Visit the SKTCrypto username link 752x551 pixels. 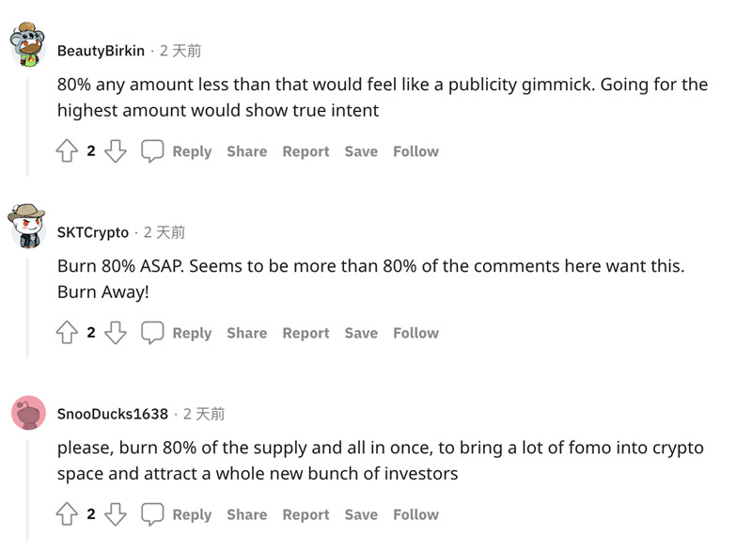[93, 232]
